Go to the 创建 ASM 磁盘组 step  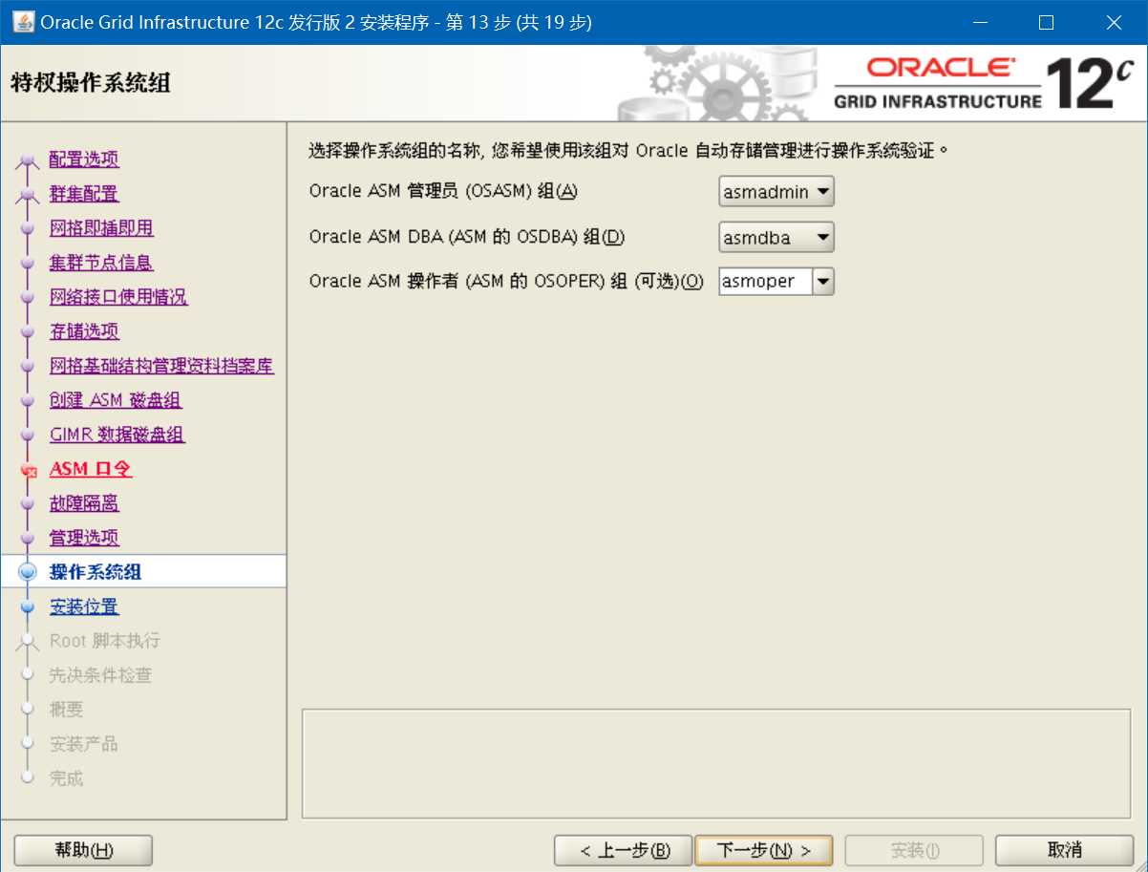(x=116, y=400)
